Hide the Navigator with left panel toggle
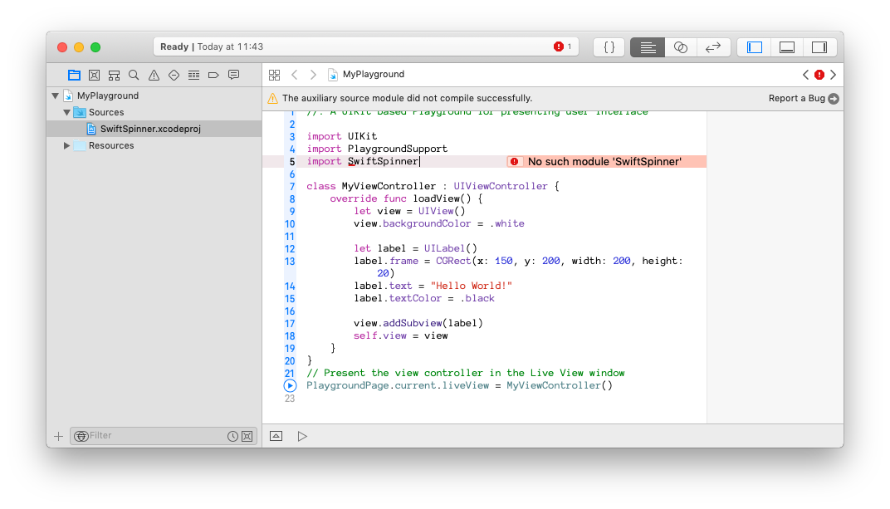 tap(754, 47)
